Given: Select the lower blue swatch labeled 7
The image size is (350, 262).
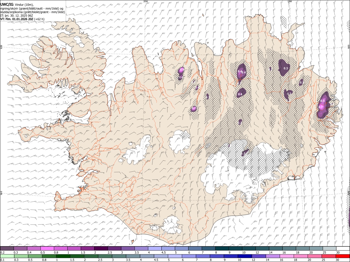Looking at the screenshot, I should coord(203,256).
